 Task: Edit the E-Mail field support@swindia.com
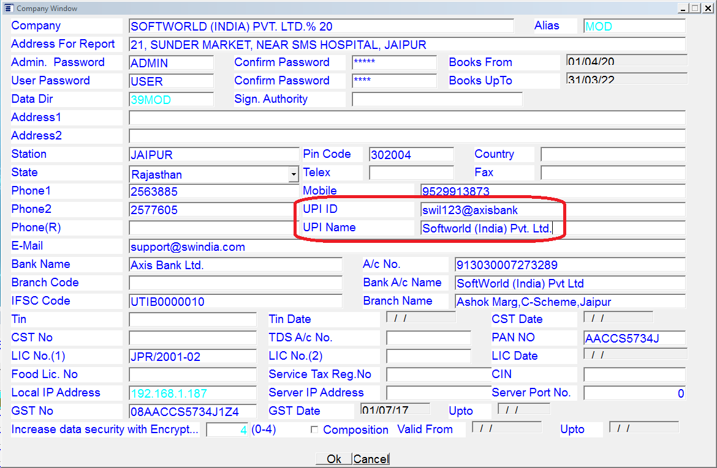point(407,246)
